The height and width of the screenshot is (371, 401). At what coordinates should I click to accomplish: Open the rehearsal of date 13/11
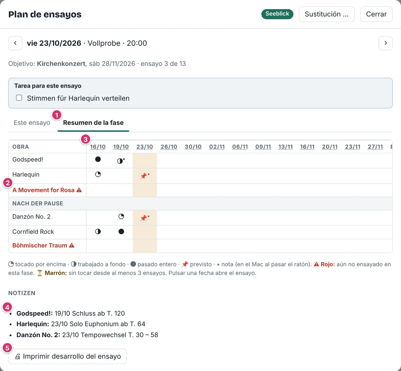click(x=285, y=147)
